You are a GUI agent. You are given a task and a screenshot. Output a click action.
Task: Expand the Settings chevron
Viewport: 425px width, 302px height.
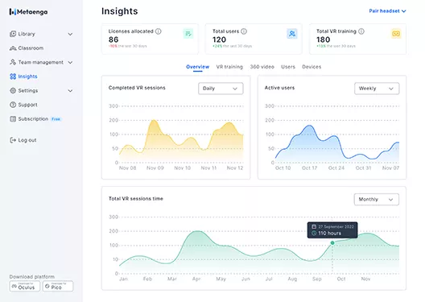pos(70,90)
